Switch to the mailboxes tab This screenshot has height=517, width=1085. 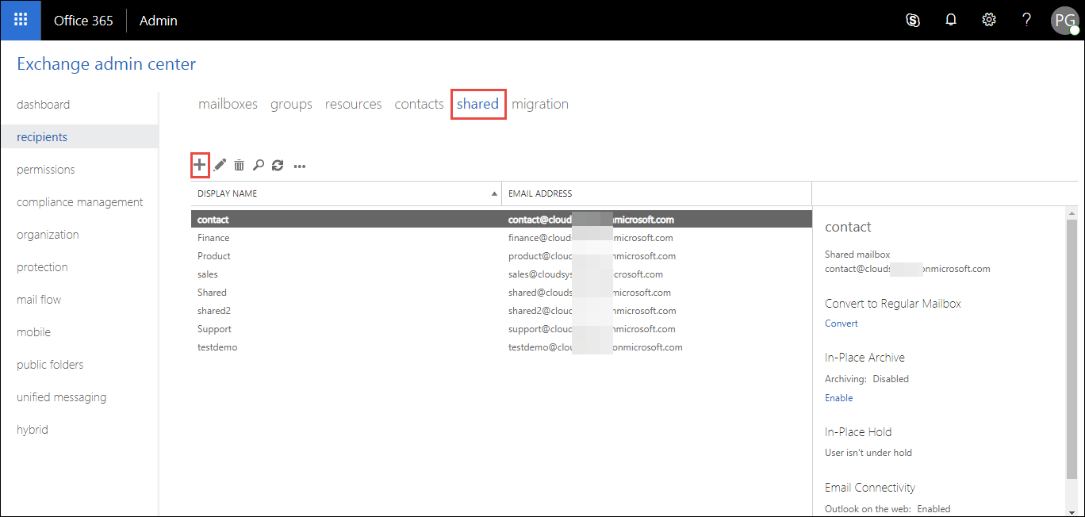tap(228, 104)
